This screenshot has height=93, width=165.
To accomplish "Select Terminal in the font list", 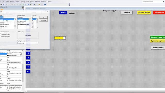I will tap(2, 23).
